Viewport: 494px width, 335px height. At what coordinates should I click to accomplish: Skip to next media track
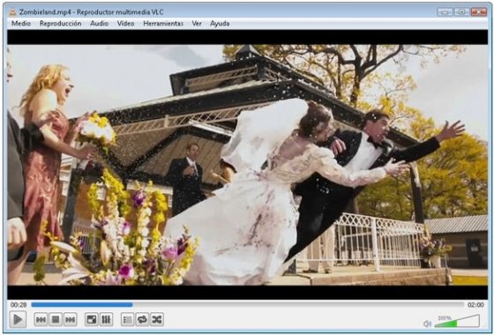coord(71,320)
